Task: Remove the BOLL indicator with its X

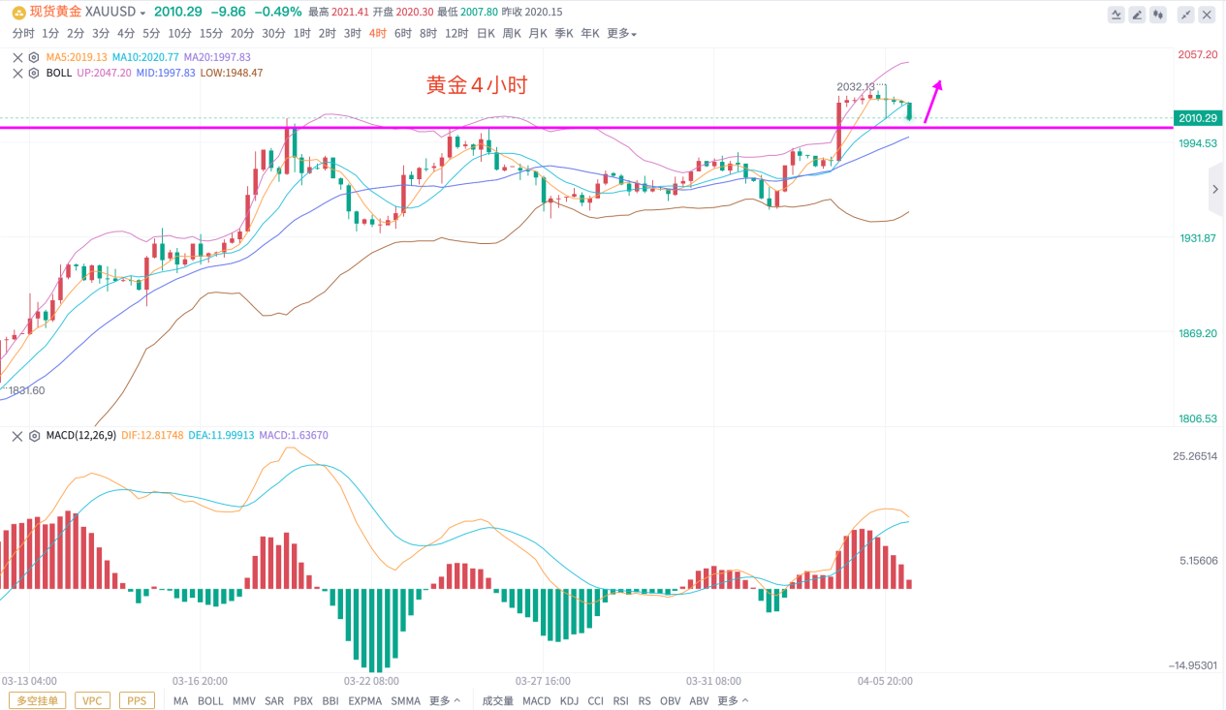Action: coord(17,73)
